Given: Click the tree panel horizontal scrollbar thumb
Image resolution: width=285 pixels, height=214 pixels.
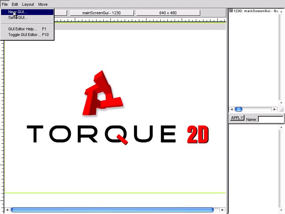Looking at the screenshot, I should [x=239, y=109].
